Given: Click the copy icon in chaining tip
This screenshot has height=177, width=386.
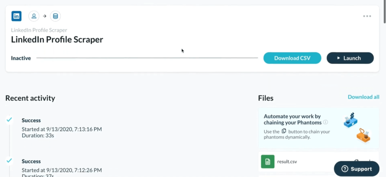Looking at the screenshot, I should 284,131.
